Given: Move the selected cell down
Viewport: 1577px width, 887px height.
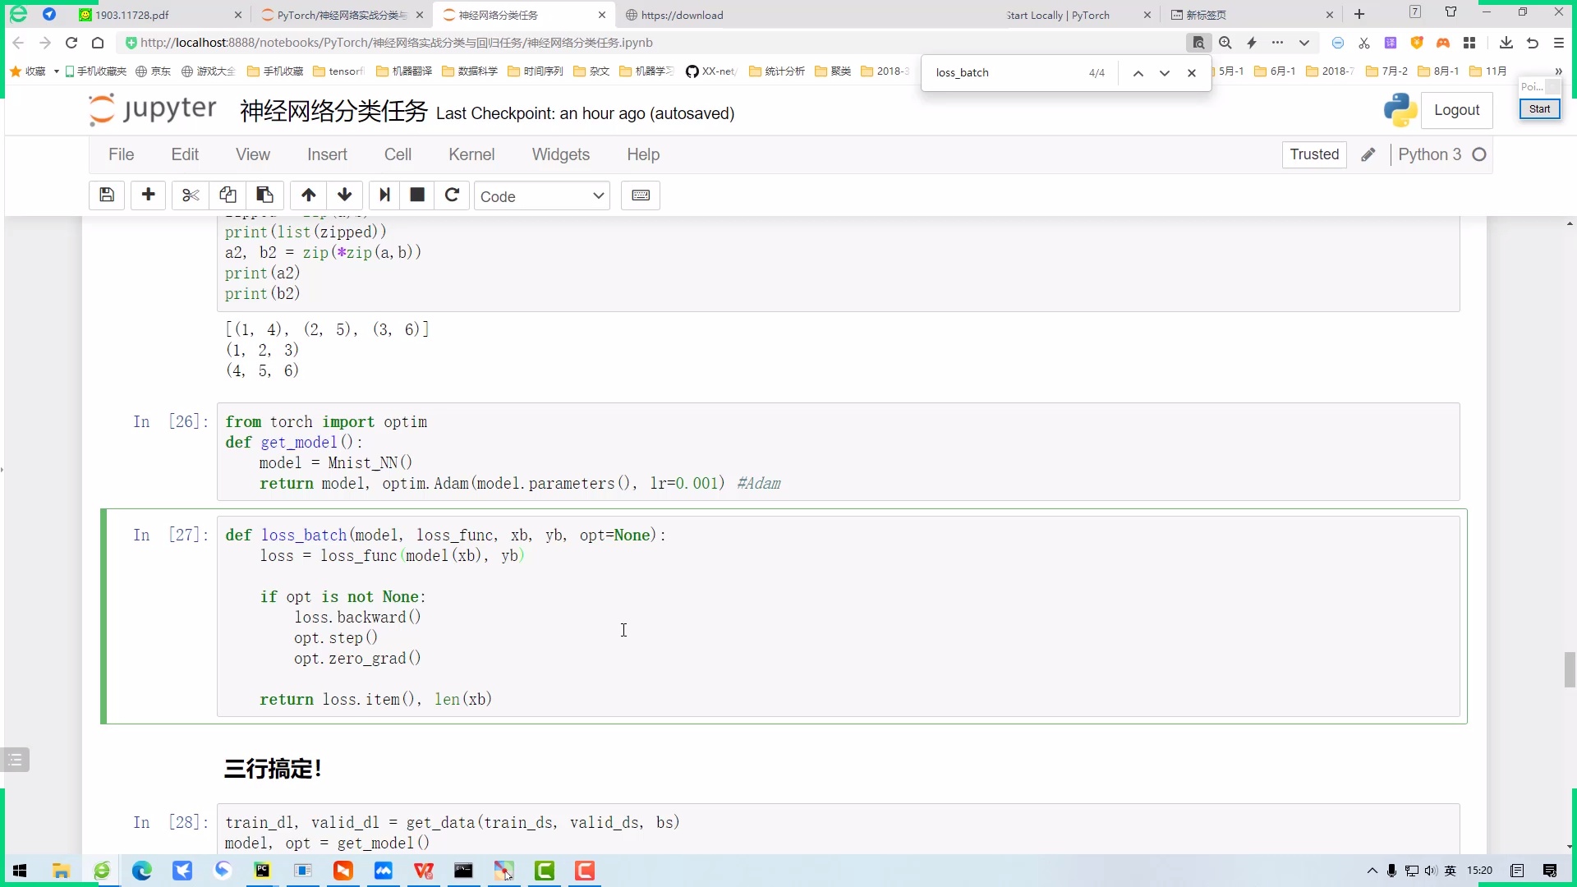Looking at the screenshot, I should [x=344, y=195].
